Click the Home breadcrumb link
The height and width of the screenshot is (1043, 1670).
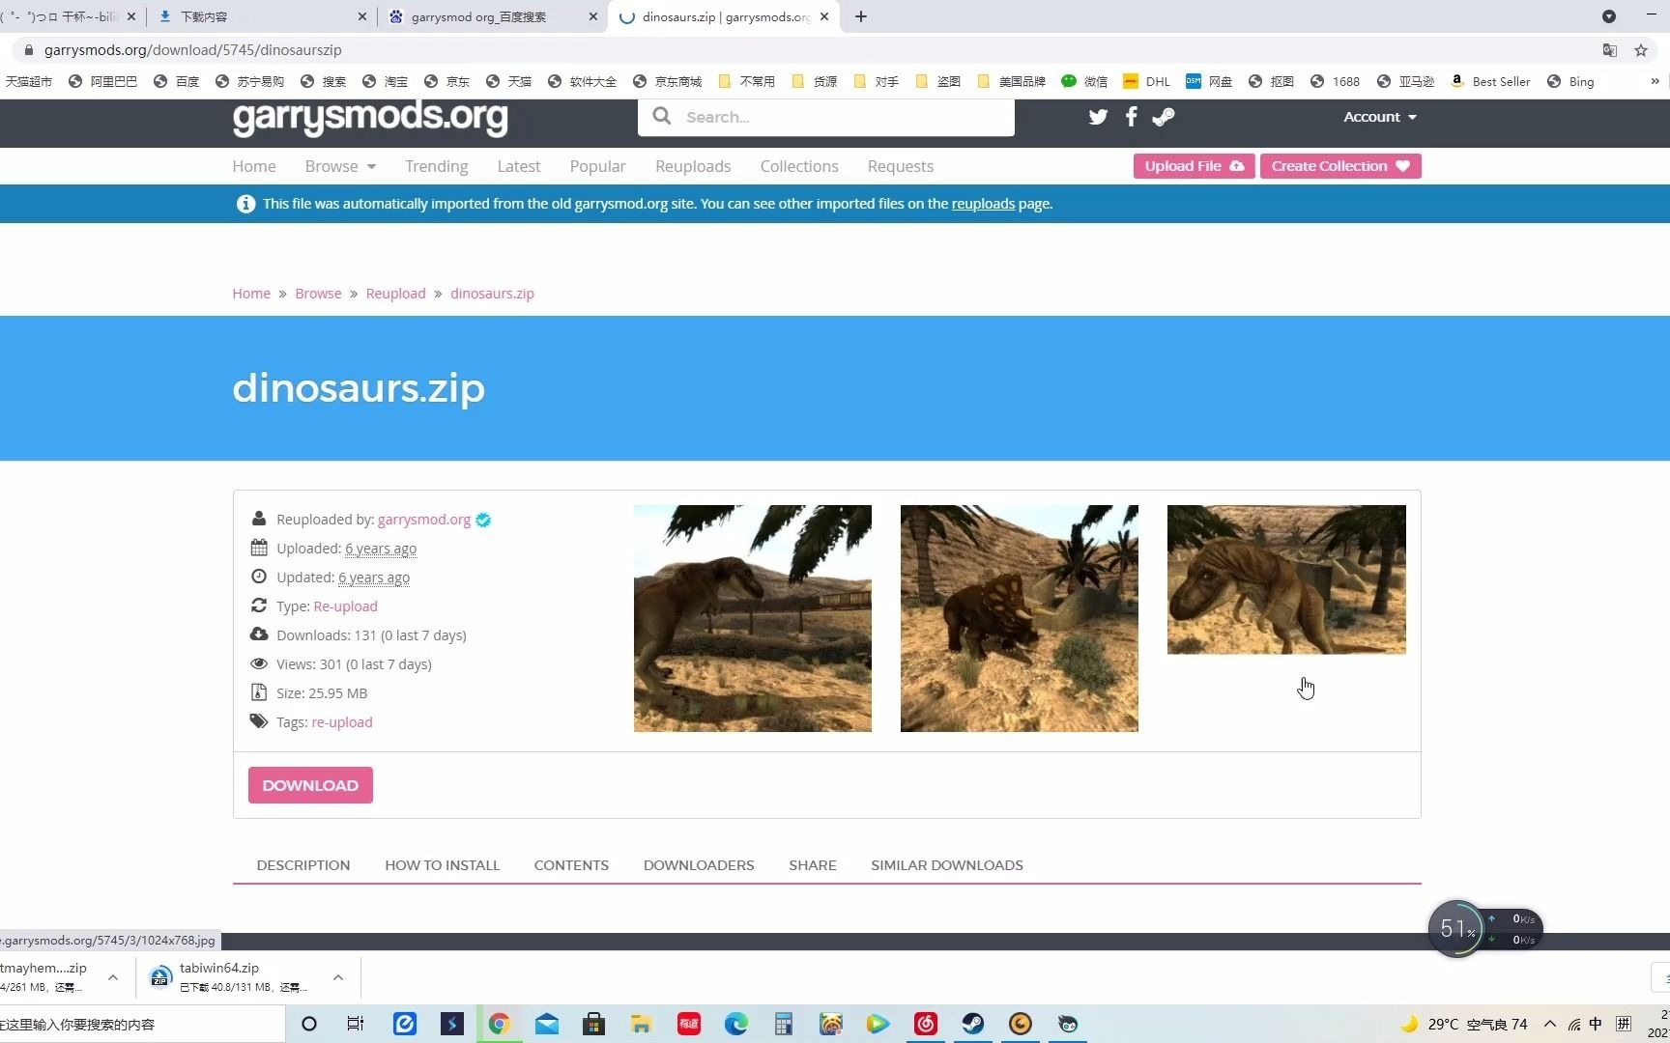point(251,294)
